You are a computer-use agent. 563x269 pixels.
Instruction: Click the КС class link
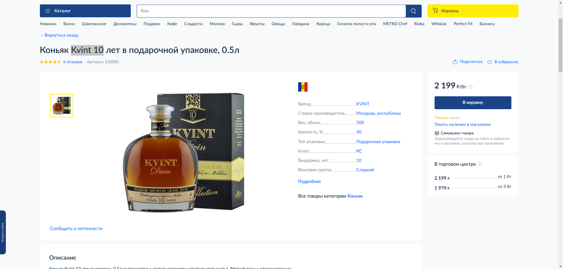tap(359, 151)
